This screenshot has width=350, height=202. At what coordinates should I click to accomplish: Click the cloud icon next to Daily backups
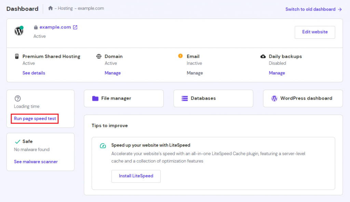pos(264,56)
